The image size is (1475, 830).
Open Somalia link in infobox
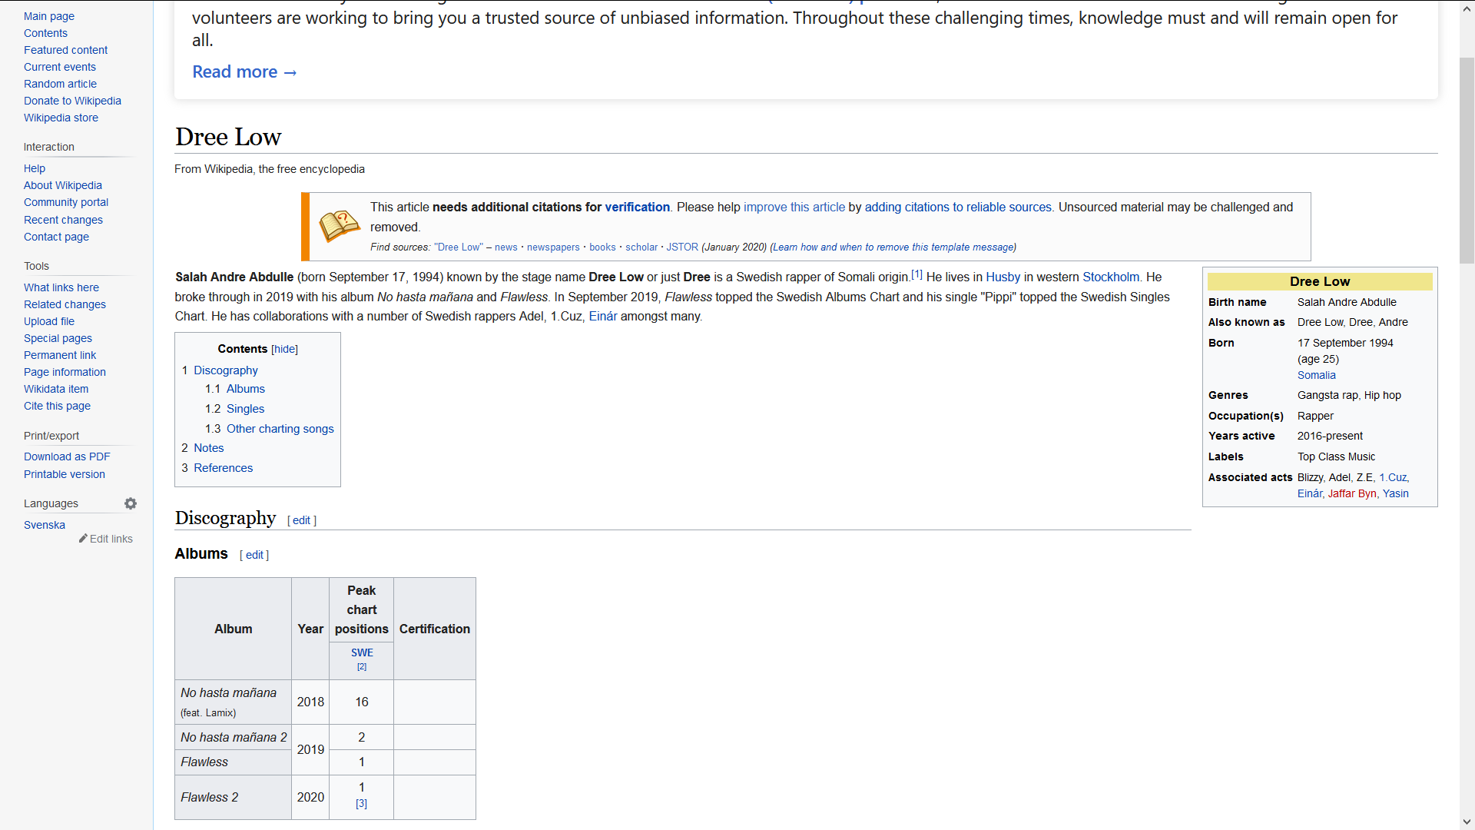click(1317, 375)
